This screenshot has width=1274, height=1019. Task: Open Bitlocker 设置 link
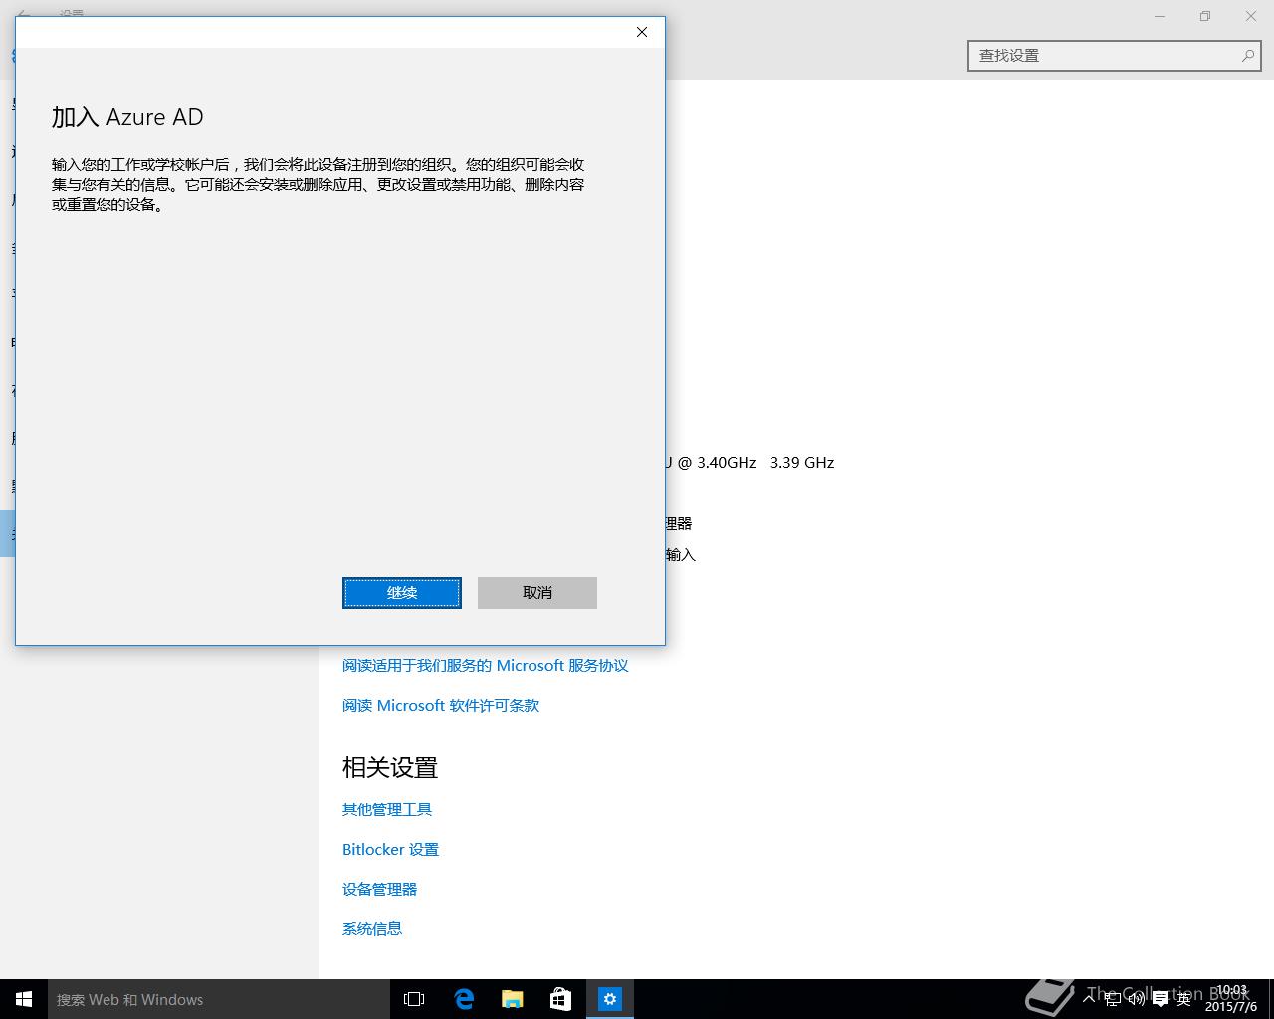tap(390, 849)
